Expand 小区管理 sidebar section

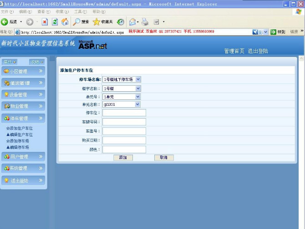[23, 71]
